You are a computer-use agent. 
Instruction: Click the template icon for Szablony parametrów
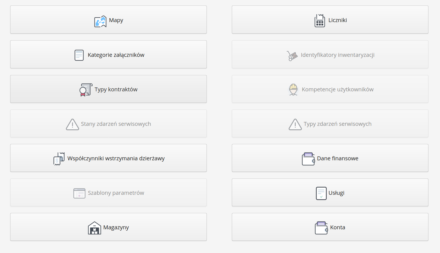79,193
